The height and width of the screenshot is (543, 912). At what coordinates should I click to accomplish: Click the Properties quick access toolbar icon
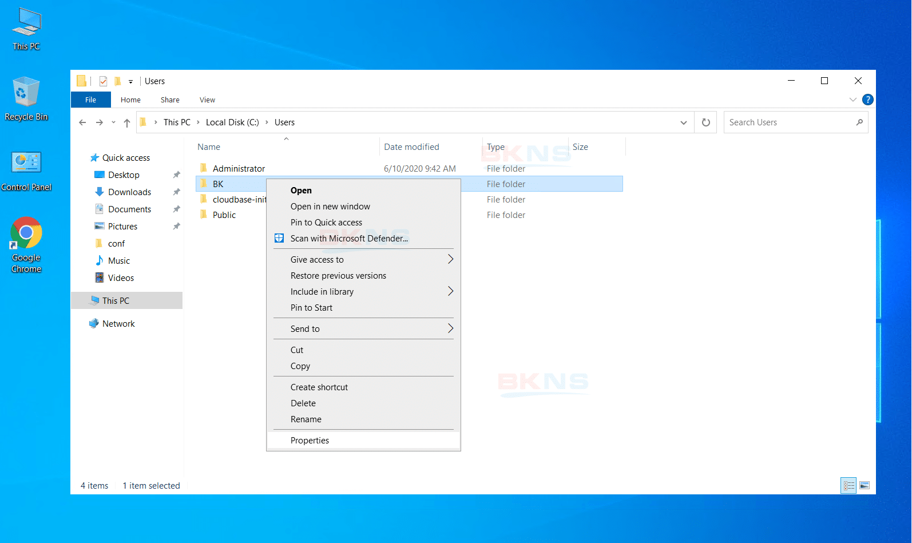[x=103, y=81]
